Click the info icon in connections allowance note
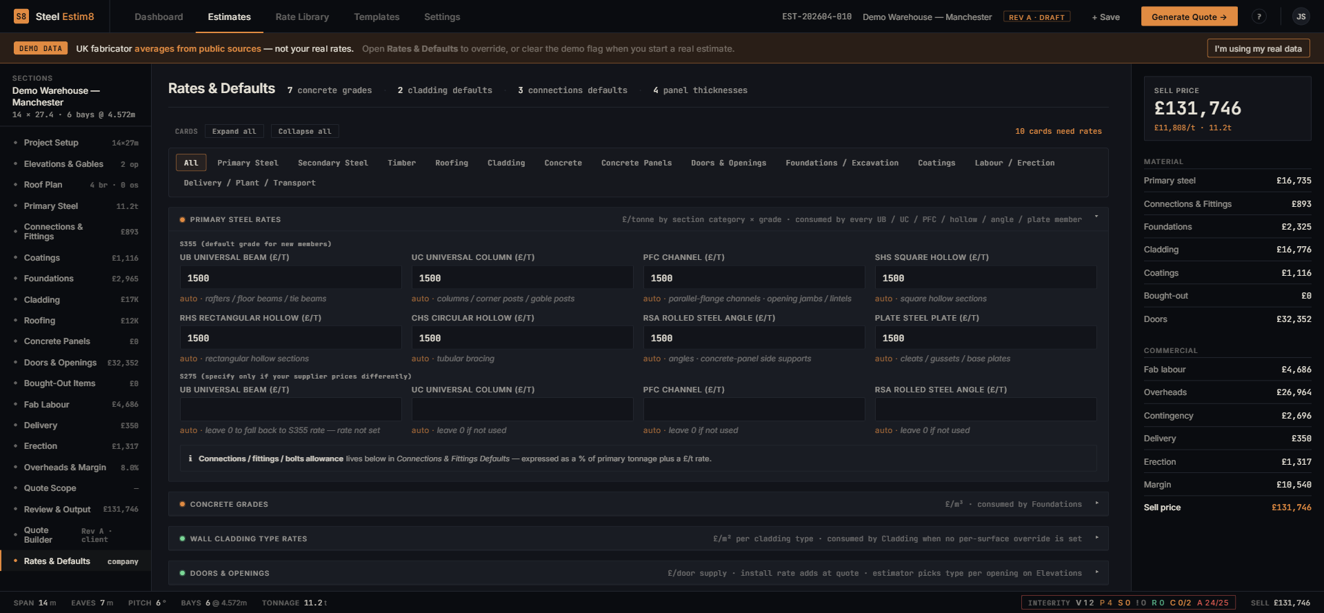1324x613 pixels. pos(190,459)
